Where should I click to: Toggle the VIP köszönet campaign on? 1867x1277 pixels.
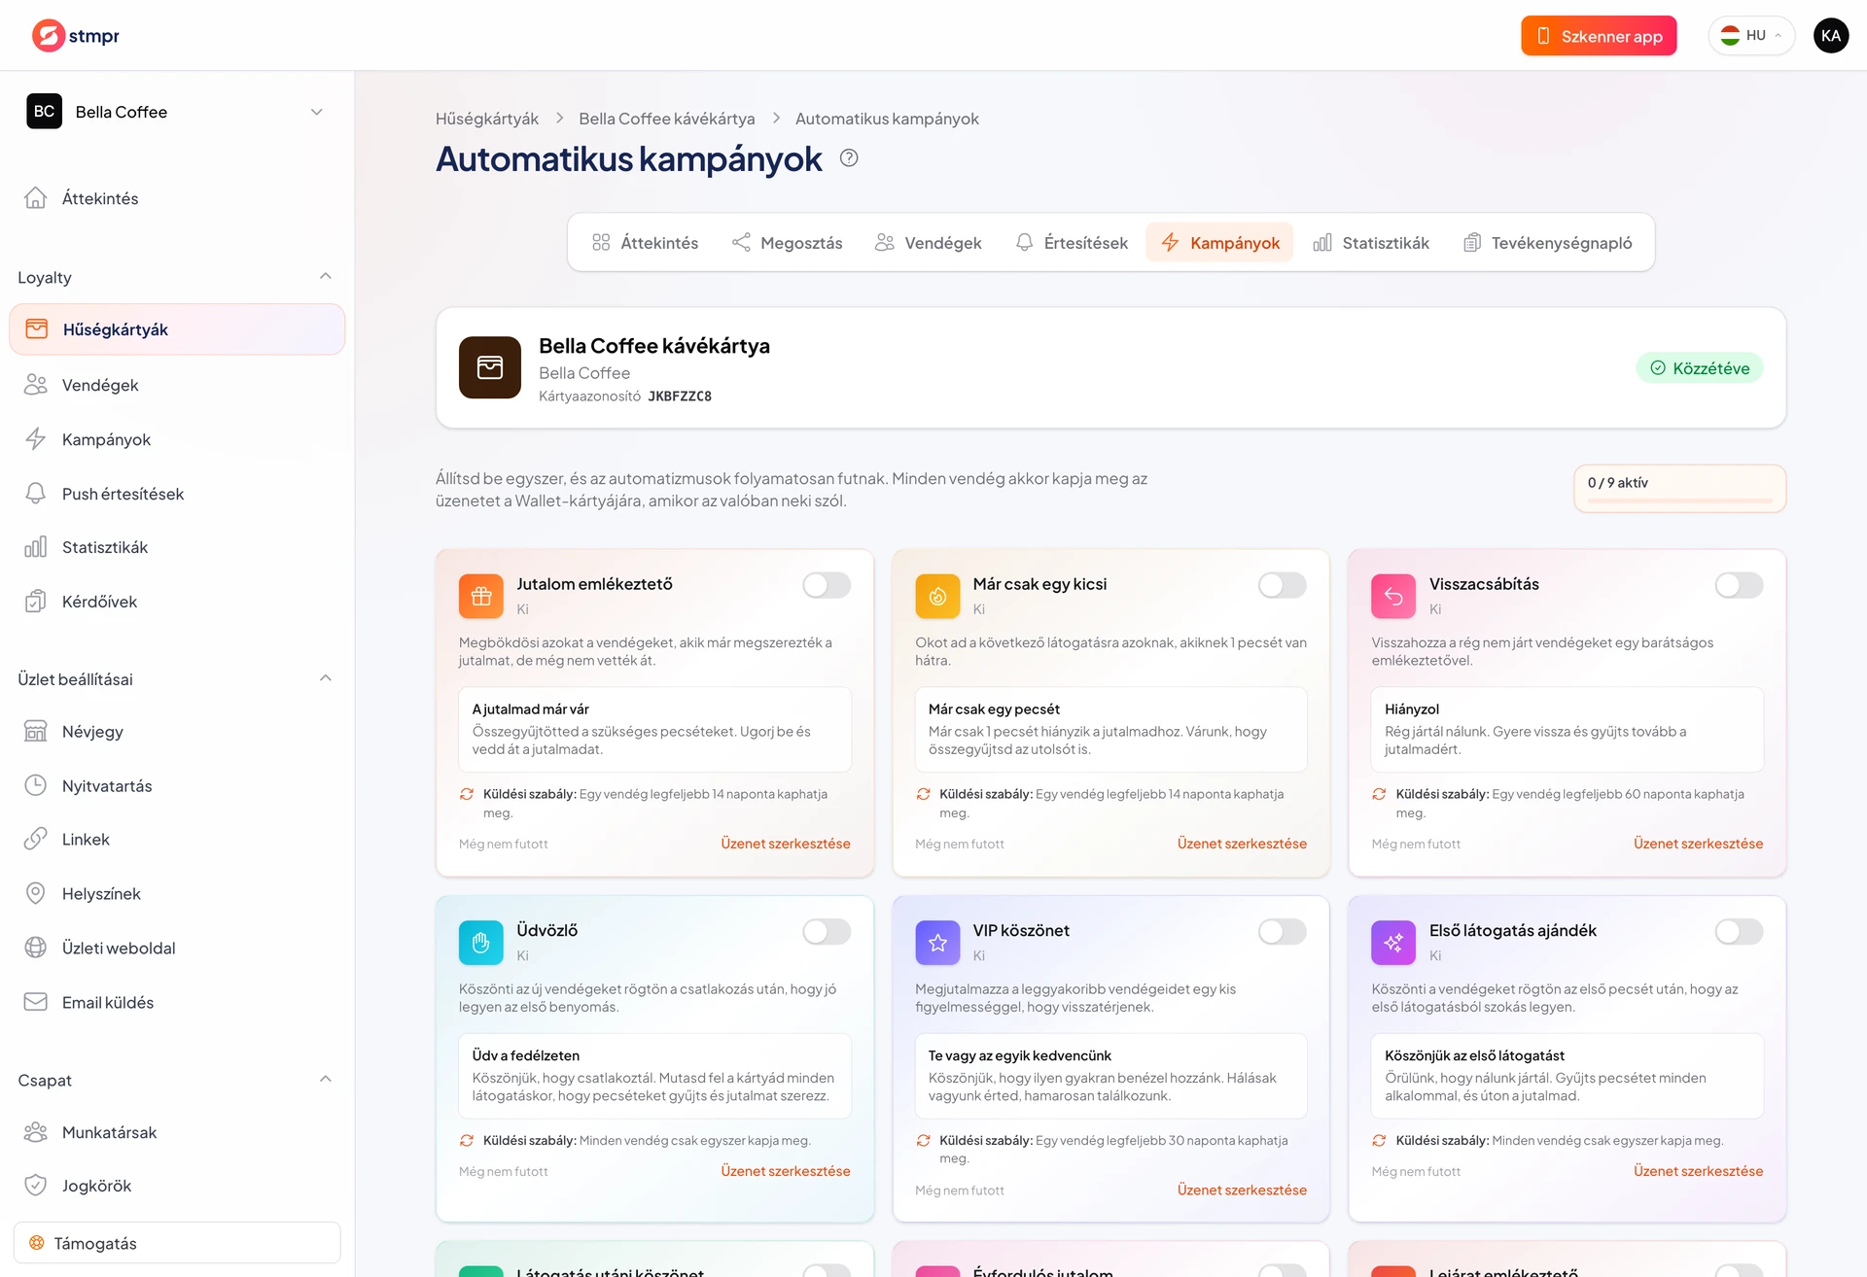(1283, 931)
